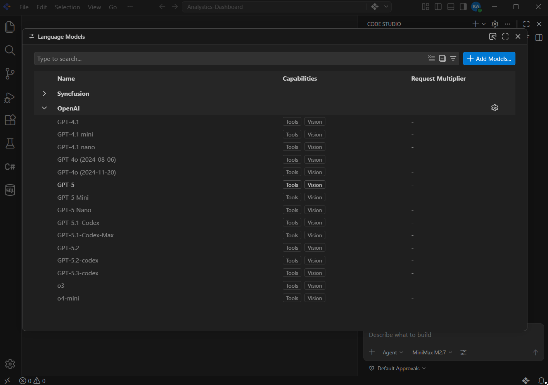Toggle the primary side bar layout icon
The height and width of the screenshot is (385, 548).
coord(438,7)
